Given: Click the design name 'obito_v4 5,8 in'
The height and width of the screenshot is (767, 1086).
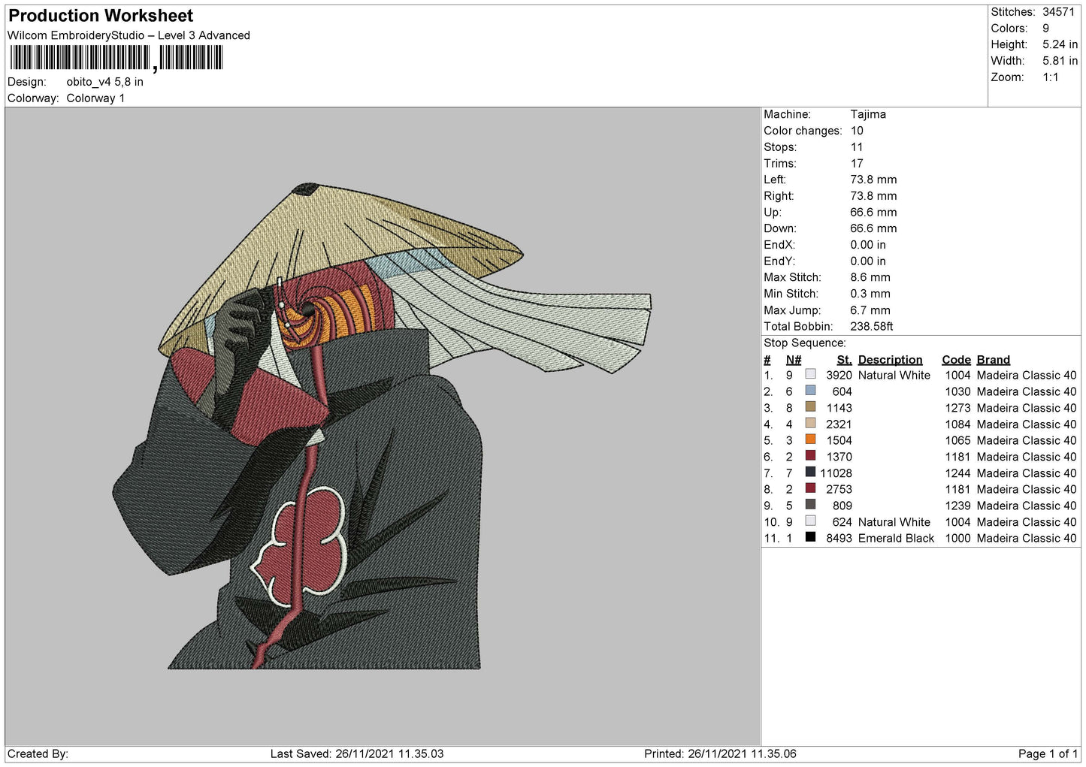Looking at the screenshot, I should tap(104, 82).
